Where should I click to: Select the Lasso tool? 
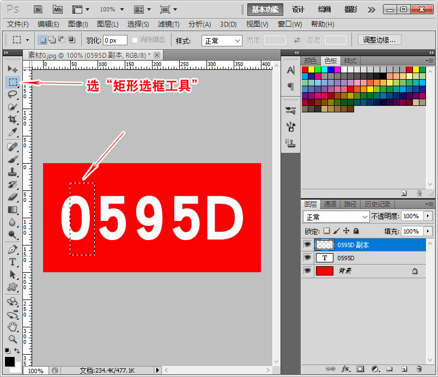click(13, 94)
